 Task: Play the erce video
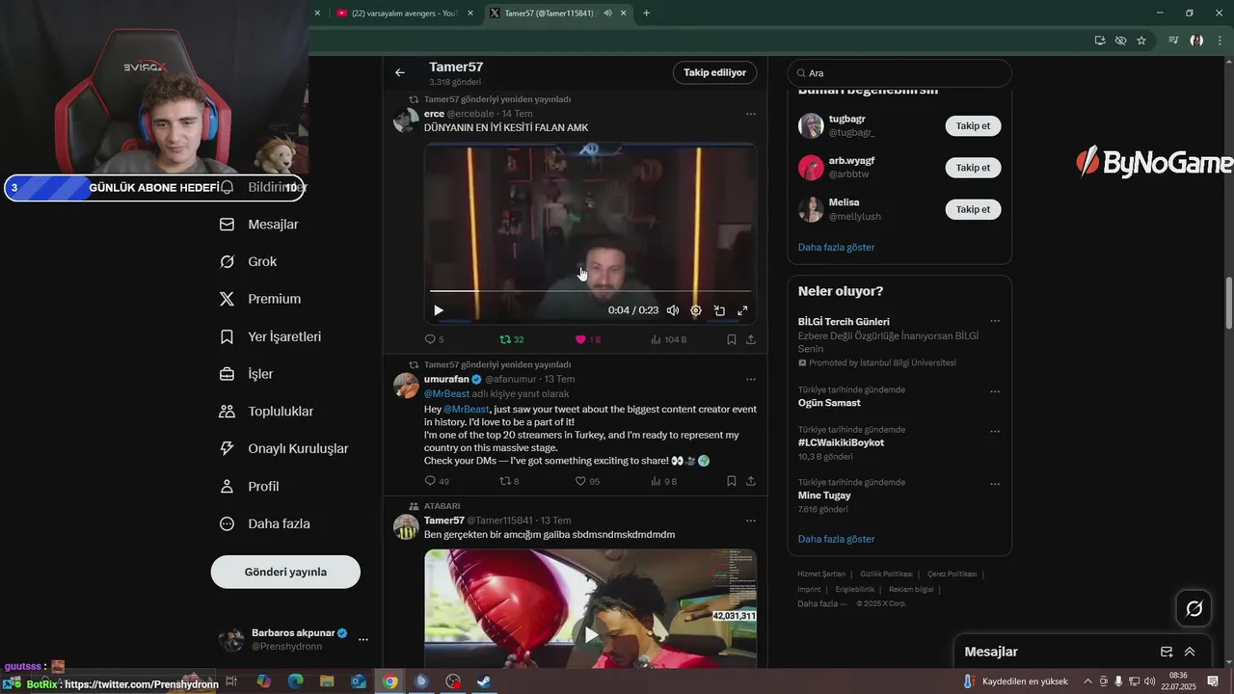coord(439,310)
